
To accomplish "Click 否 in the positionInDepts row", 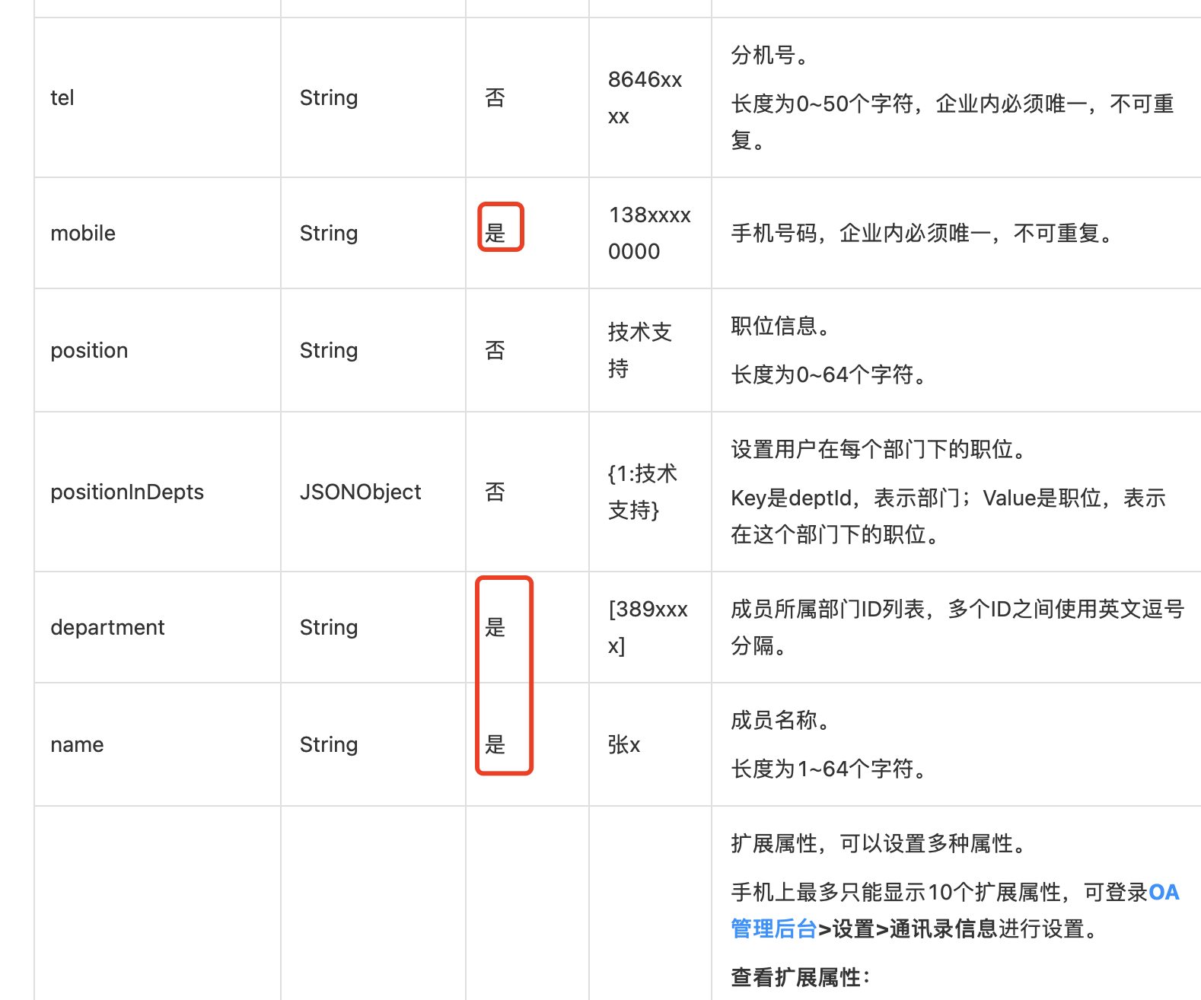I will click(495, 492).
